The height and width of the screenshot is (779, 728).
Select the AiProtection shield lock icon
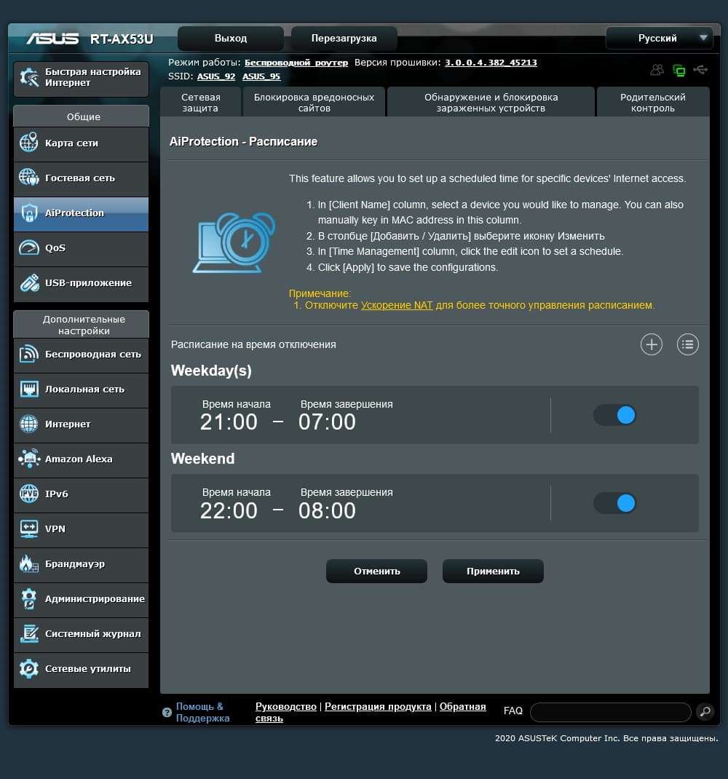pos(29,213)
